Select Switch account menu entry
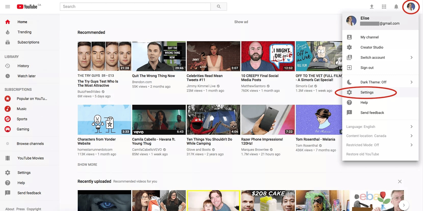Viewport: 423px width, 211px height. [380, 57]
